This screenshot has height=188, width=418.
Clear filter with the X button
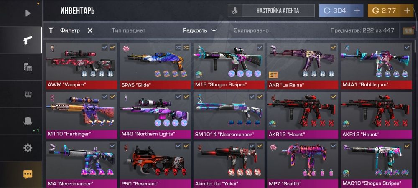(x=90, y=30)
